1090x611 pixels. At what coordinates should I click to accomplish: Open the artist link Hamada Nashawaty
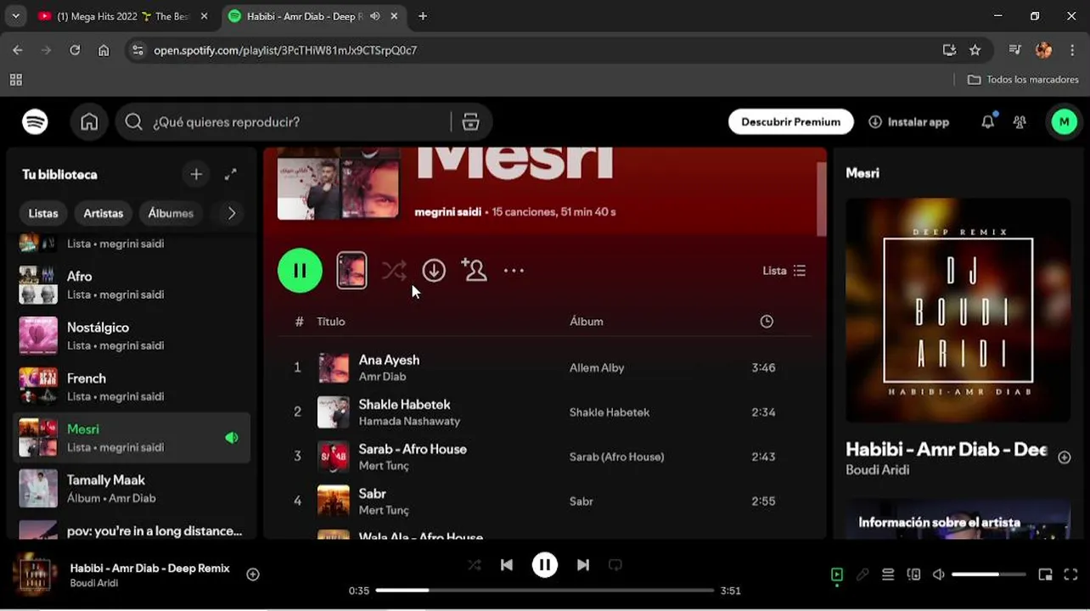409,421
